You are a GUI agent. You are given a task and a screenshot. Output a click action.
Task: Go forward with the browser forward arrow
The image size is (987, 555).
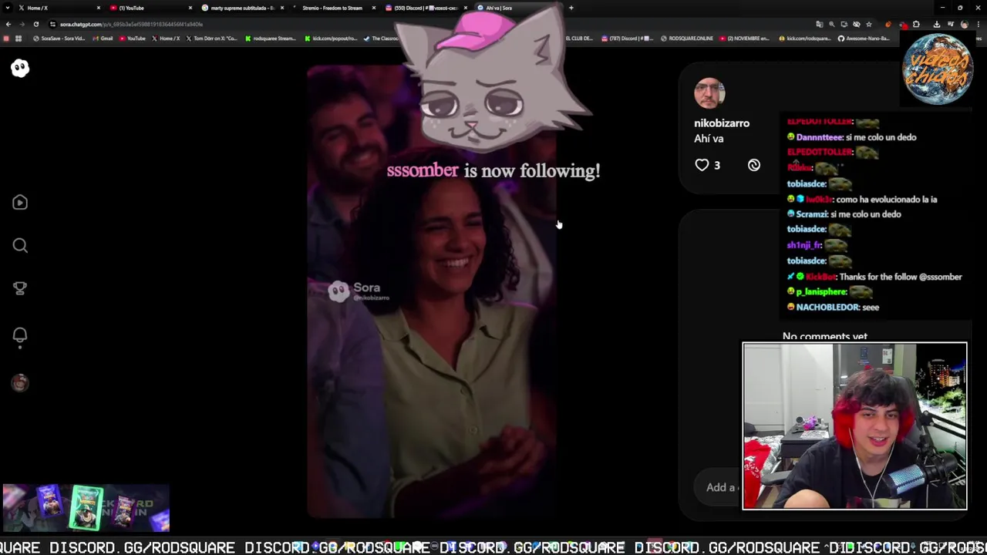pos(22,24)
